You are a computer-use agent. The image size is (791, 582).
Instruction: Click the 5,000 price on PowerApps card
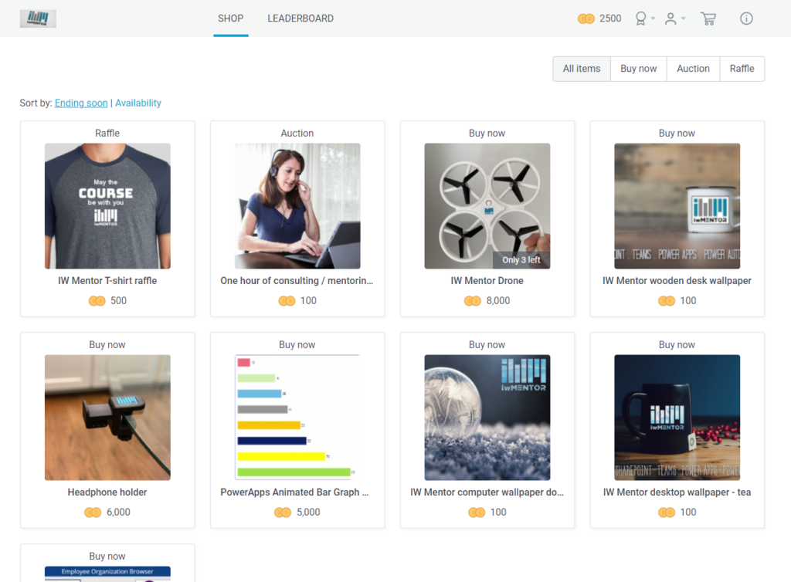pos(308,513)
